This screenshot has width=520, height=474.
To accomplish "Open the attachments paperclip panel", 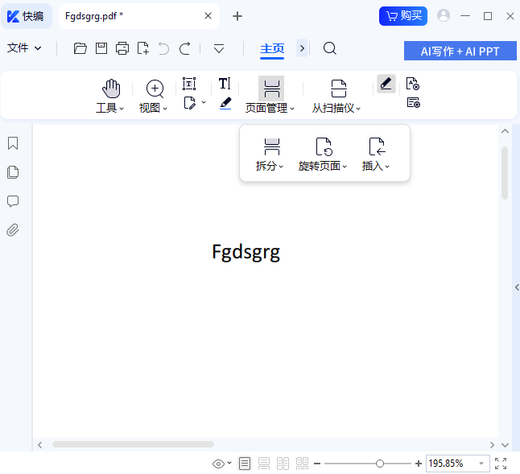I will click(13, 230).
